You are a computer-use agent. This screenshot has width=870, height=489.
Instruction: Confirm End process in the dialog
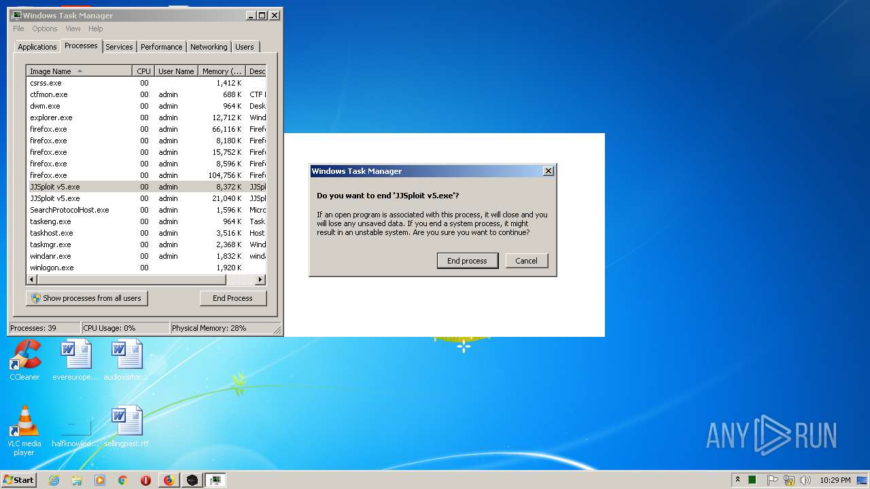(x=467, y=261)
